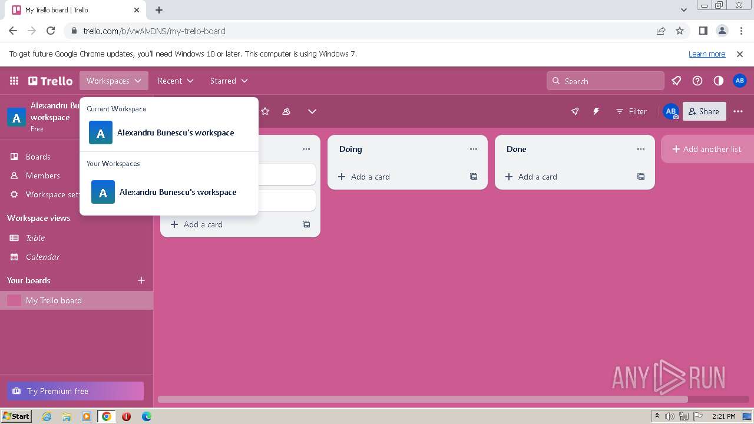
Task: Go to Trello home via logo
Action: [51, 81]
